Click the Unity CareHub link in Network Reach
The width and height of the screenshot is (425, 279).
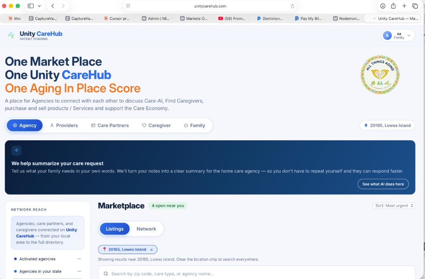point(46,232)
